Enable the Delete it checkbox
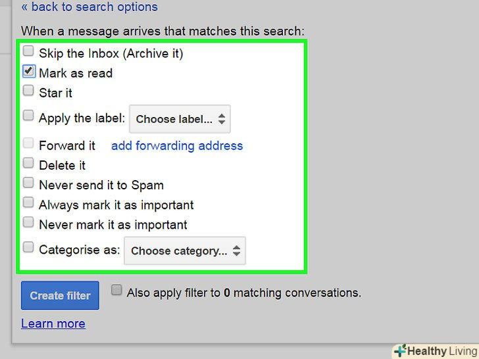Image resolution: width=479 pixels, height=359 pixels. [28, 163]
